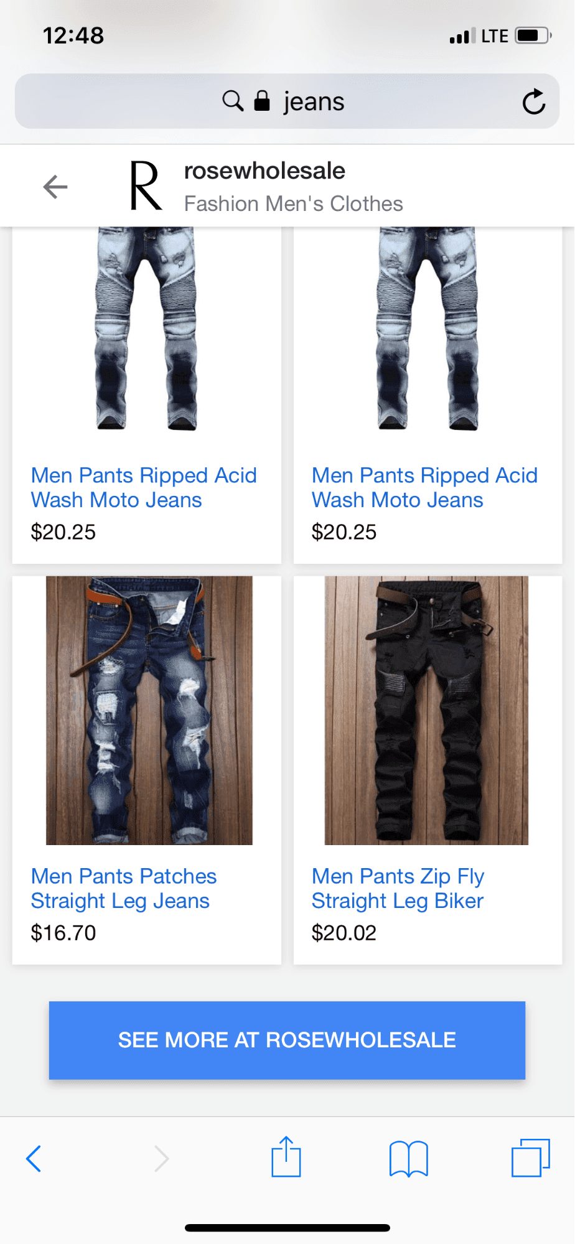Tap the $16.70 price label
The height and width of the screenshot is (1244, 575).
pos(63,932)
